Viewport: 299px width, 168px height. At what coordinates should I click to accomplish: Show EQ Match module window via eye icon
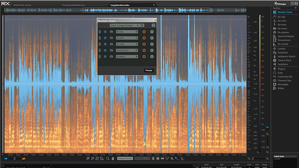pos(111,56)
